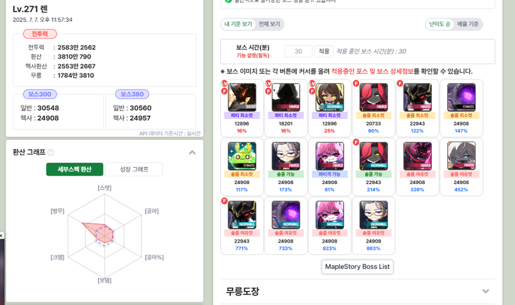The width and height of the screenshot is (515, 305).
Task: Click the NORMAL black knight boss at 771%
Action: click(x=242, y=215)
